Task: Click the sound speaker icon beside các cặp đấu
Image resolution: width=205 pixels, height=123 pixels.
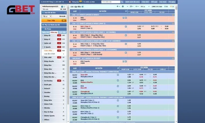Action: (83, 6)
